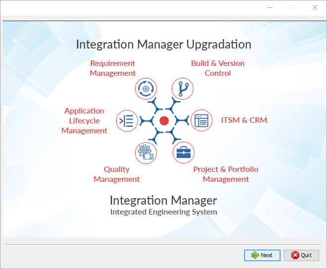Click the Integration Manager Upgradation heading

pos(164,45)
